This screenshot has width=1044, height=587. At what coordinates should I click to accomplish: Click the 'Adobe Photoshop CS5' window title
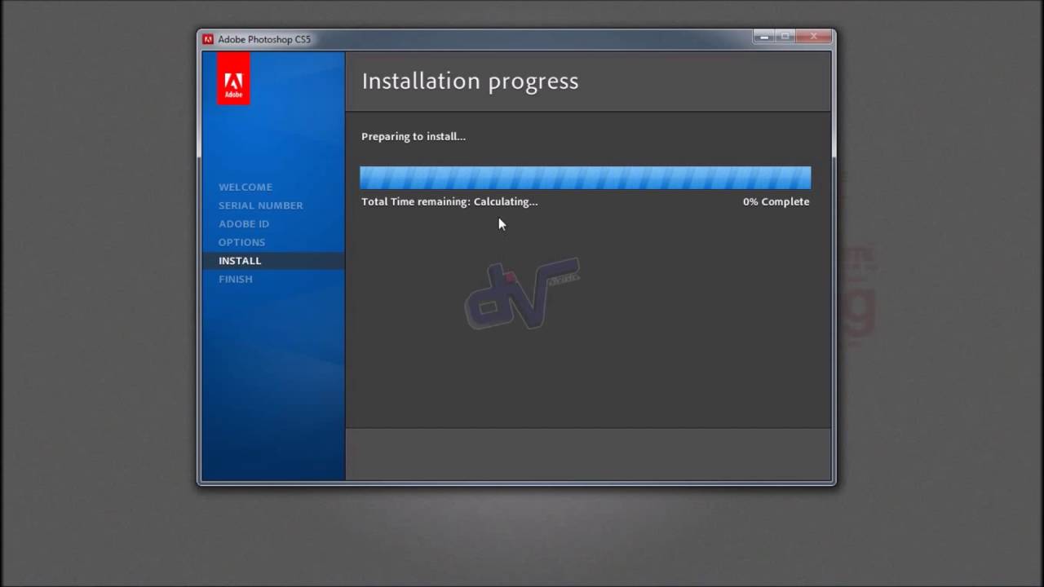264,39
